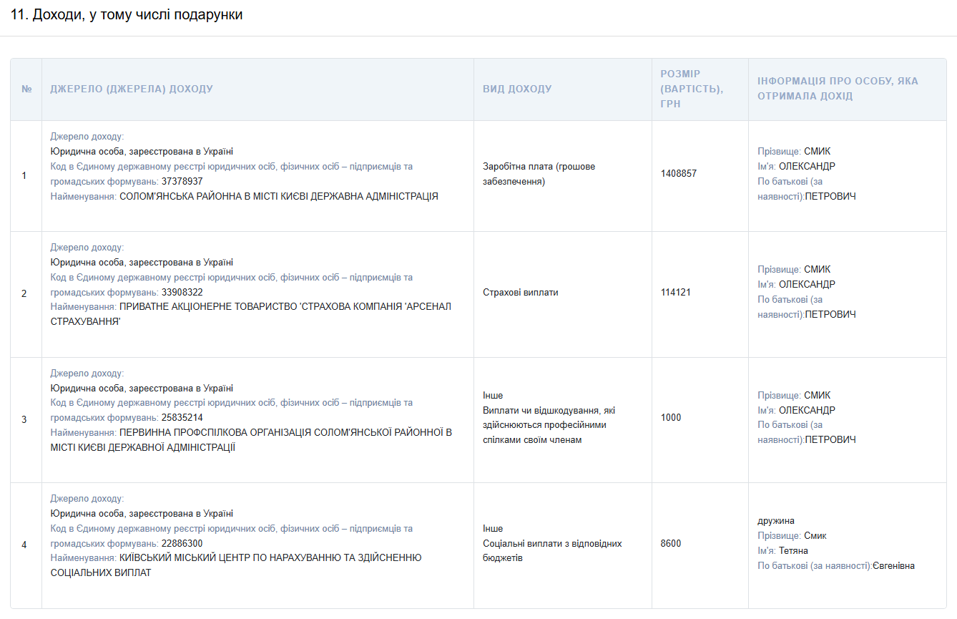The image size is (957, 619).
Task: Click the '№' column header
Action: (26, 89)
